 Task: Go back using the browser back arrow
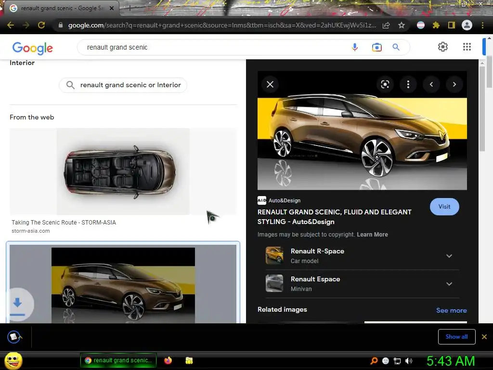(11, 25)
